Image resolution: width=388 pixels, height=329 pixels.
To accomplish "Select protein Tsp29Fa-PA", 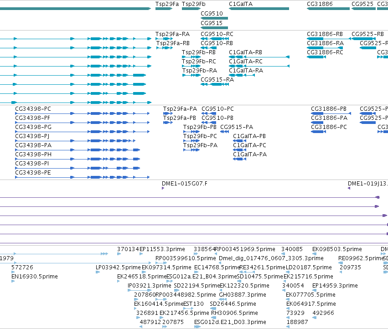I will tap(168, 113).
